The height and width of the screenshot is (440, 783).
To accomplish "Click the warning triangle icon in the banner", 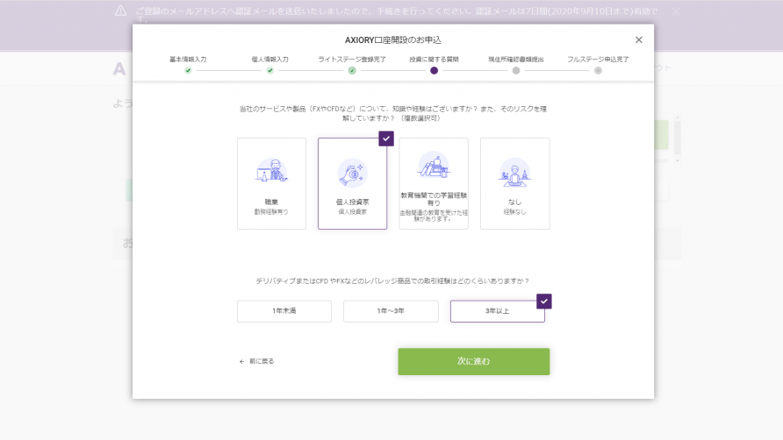I will pyautogui.click(x=120, y=11).
